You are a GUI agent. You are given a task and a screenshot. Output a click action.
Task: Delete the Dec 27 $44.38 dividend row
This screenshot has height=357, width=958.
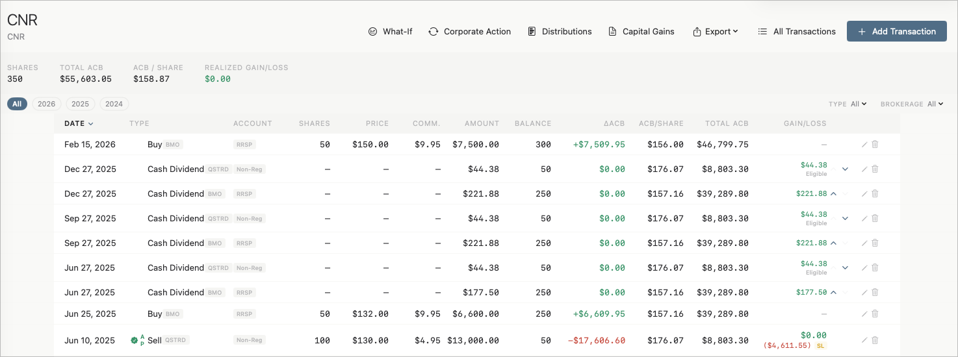point(875,169)
